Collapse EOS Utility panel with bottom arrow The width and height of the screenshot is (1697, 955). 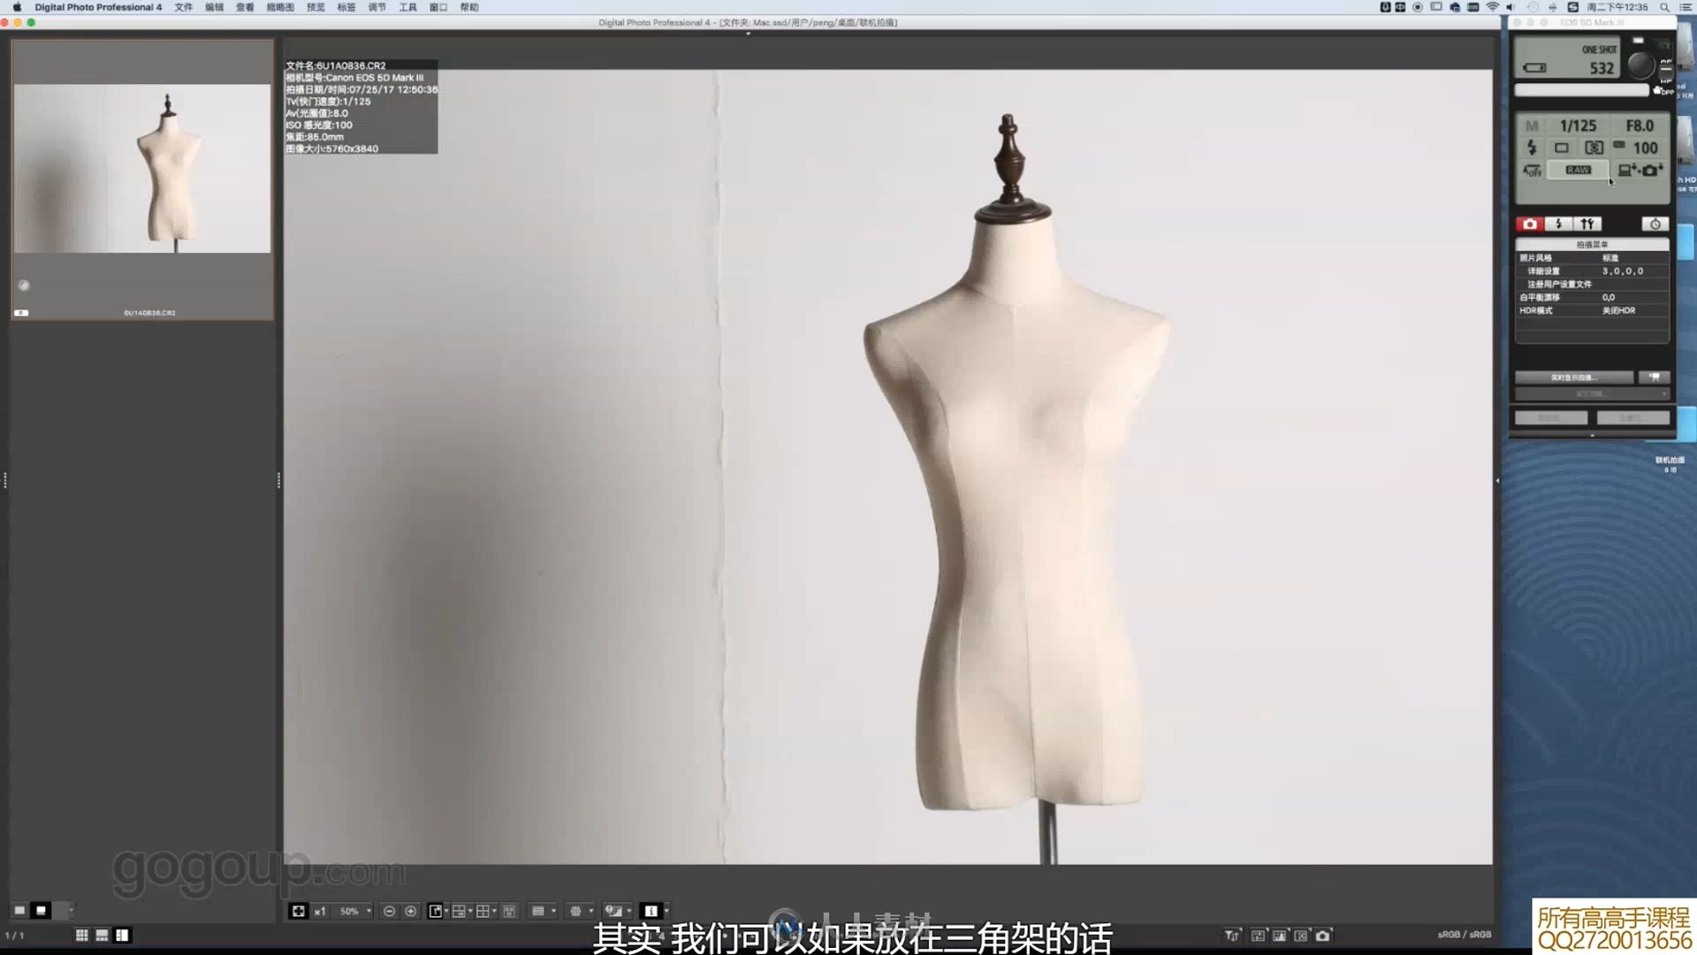point(1593,435)
